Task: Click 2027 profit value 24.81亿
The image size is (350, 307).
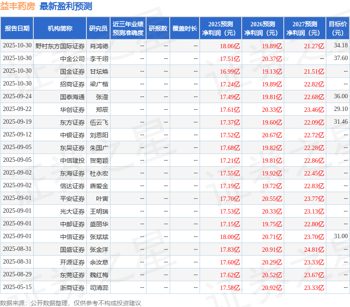Action: pyautogui.click(x=314, y=250)
